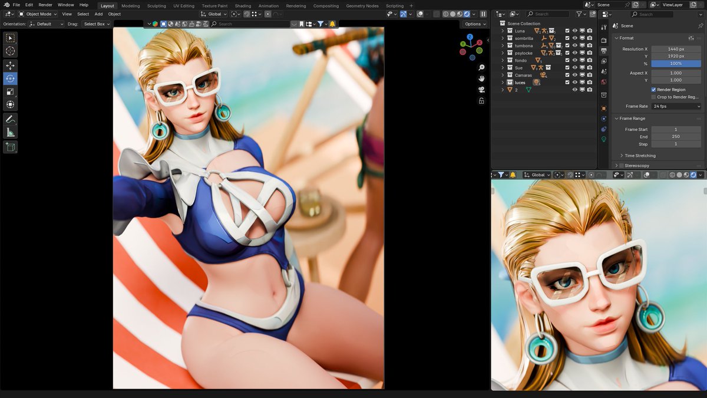Pin the Scene properties panel
This screenshot has width=707, height=398.
[700, 26]
